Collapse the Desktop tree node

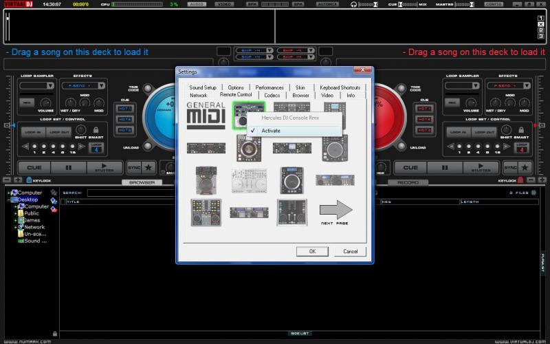click(8, 200)
